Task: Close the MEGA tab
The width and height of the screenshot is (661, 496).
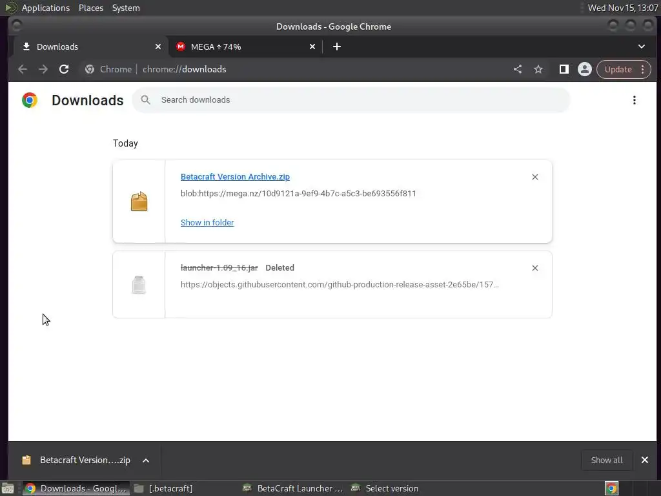Action: click(312, 46)
